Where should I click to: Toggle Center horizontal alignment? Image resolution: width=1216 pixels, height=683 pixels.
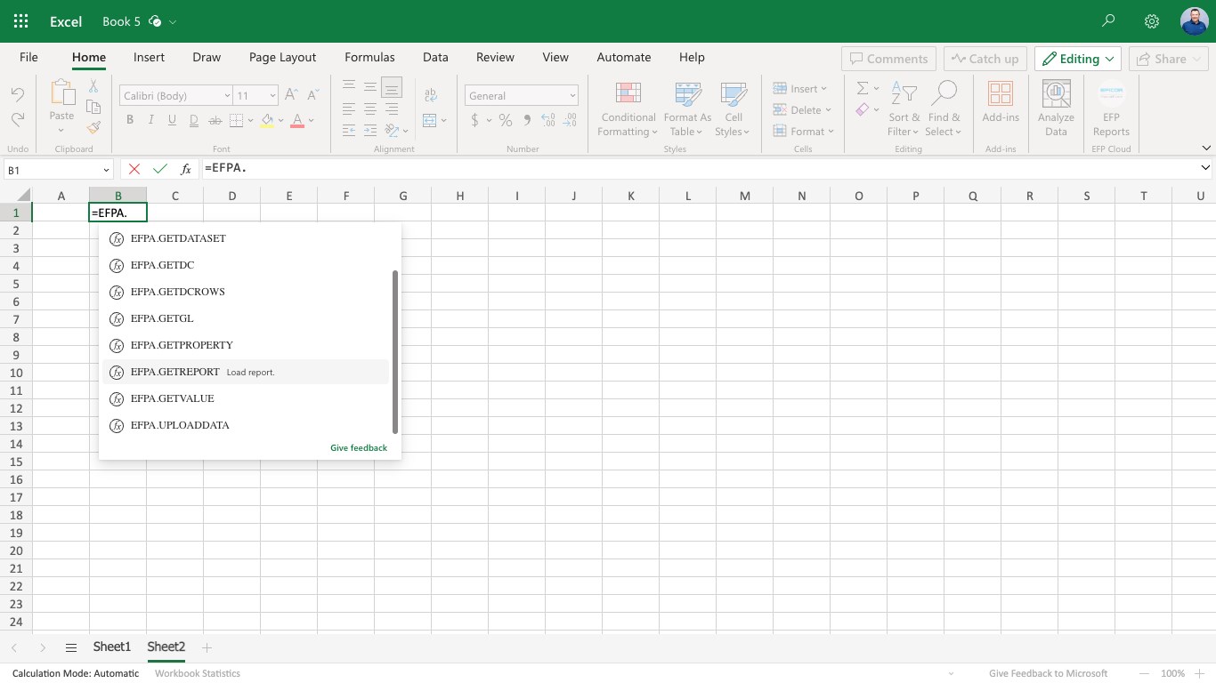click(369, 109)
